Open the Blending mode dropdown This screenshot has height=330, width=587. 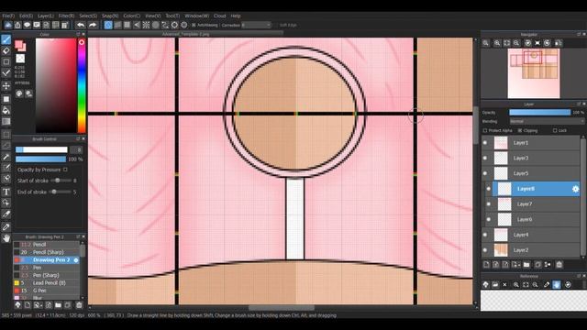point(547,121)
